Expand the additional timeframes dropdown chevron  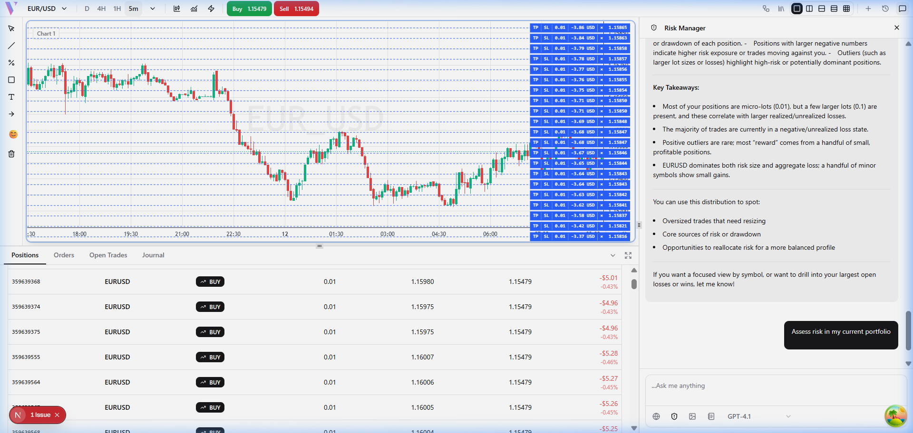click(x=153, y=9)
